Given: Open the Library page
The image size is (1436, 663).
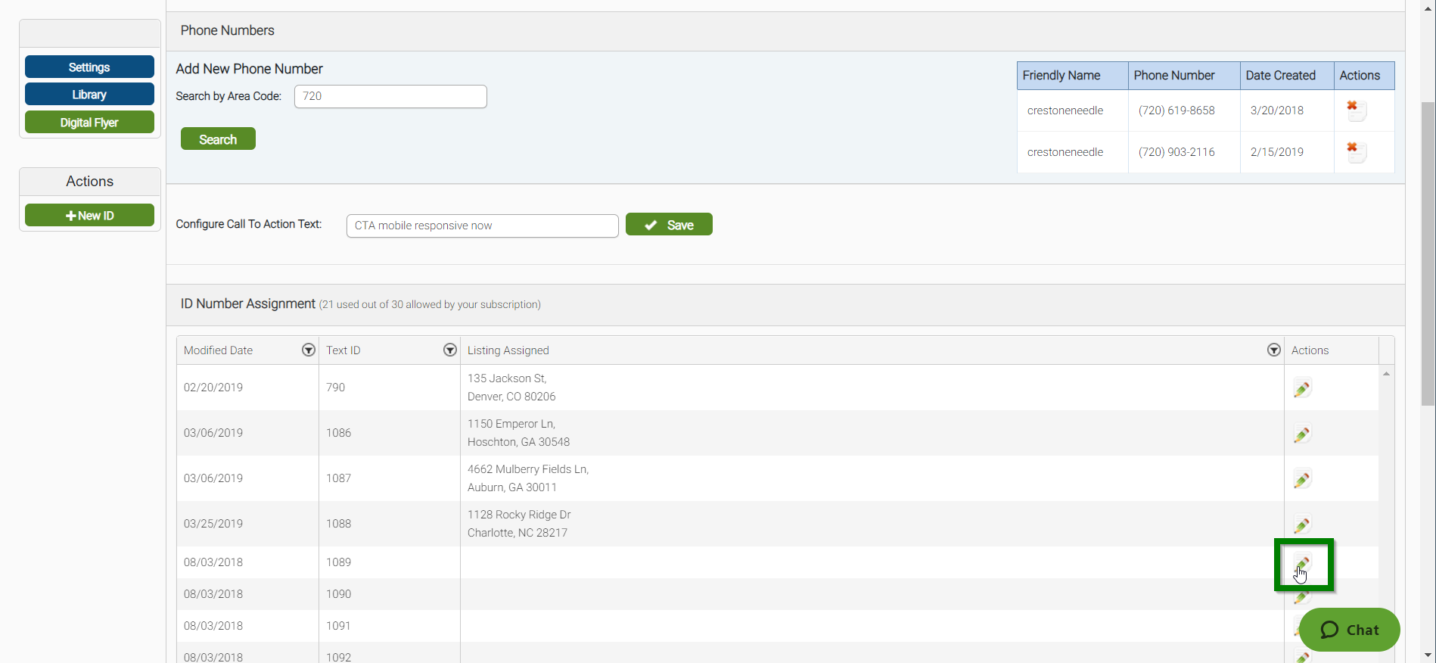Looking at the screenshot, I should [89, 94].
